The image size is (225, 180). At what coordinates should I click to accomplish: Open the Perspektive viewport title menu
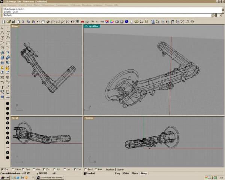pos(92,26)
